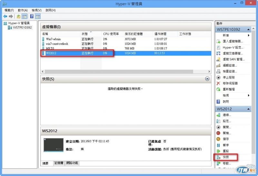258x176 pixels.
Task: Open the 檔案(F) menu
Action: 9,10
